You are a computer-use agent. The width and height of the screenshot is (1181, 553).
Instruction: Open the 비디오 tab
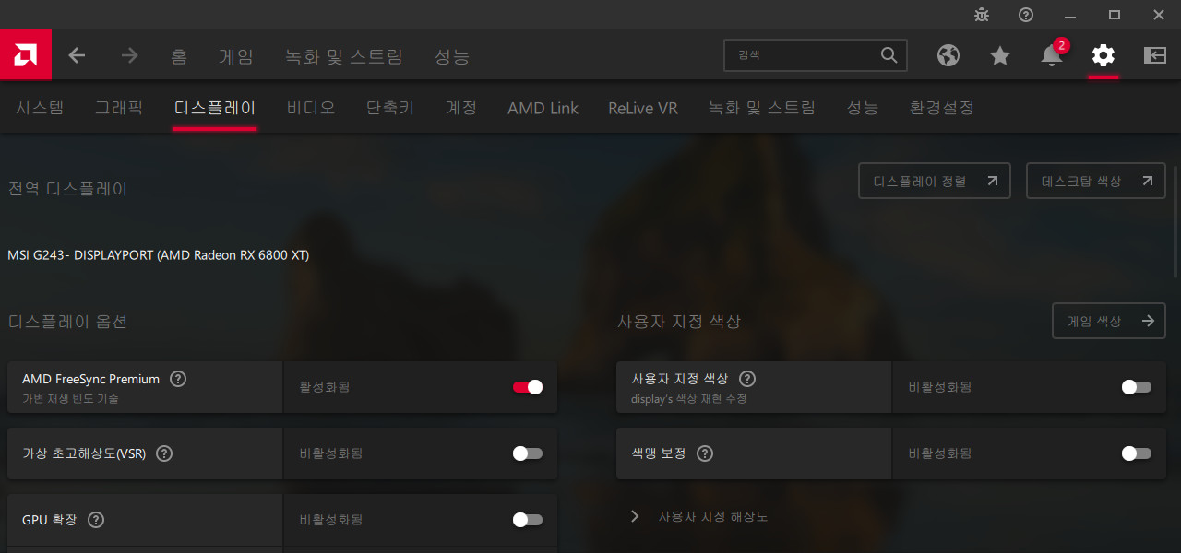click(x=311, y=108)
